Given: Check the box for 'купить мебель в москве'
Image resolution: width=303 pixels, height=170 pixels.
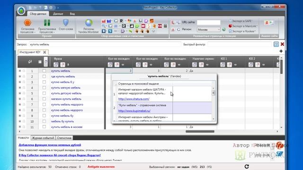Looking at the screenshot, I should (x=44, y=127).
